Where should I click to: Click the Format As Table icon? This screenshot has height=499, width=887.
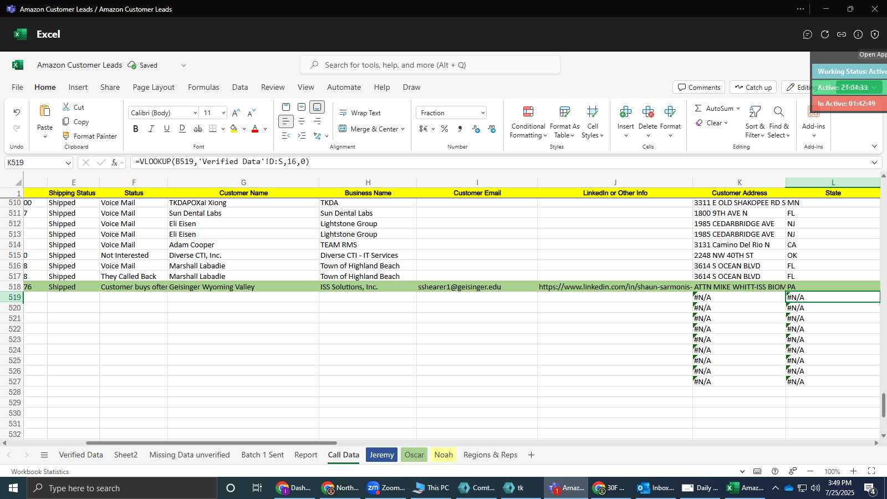(564, 112)
